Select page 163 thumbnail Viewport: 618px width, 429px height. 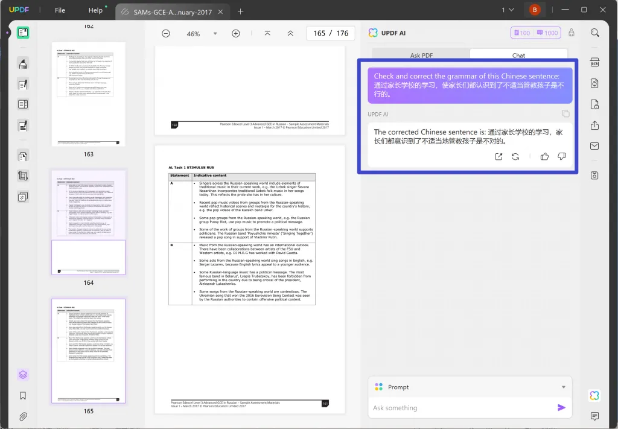coord(88,94)
